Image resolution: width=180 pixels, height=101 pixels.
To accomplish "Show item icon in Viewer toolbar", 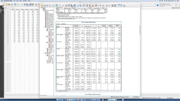I will click(x=113, y=6).
